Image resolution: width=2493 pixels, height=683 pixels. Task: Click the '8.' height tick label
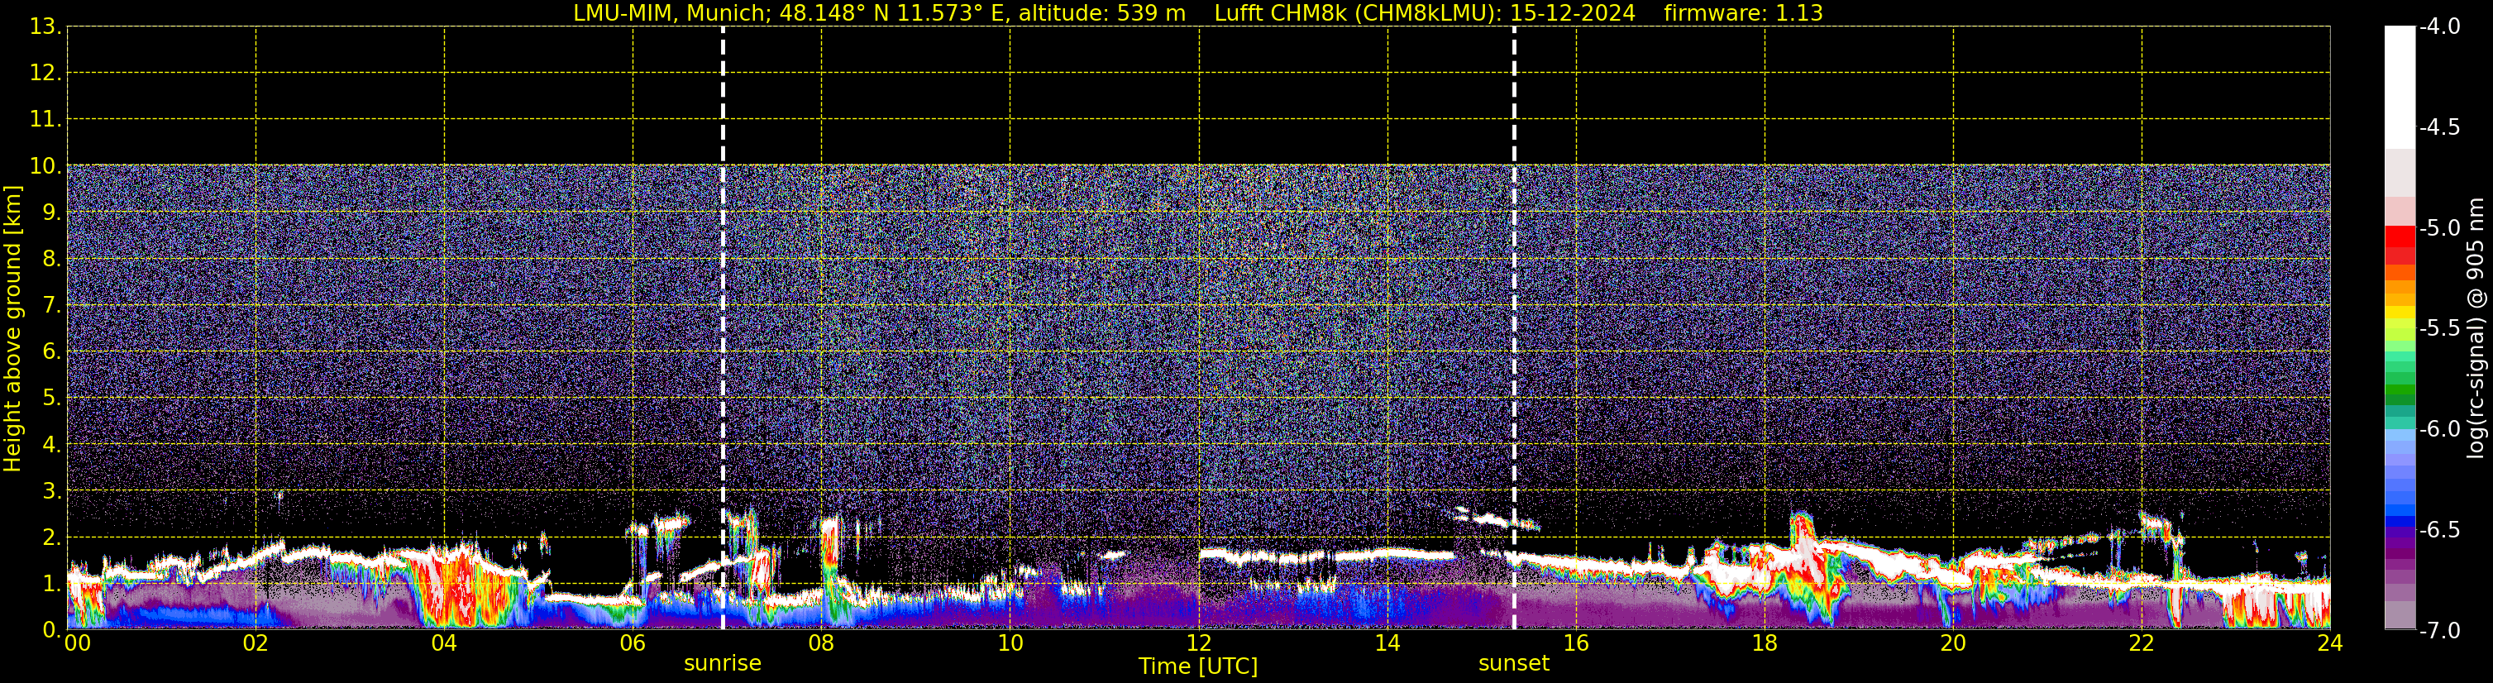[x=52, y=260]
